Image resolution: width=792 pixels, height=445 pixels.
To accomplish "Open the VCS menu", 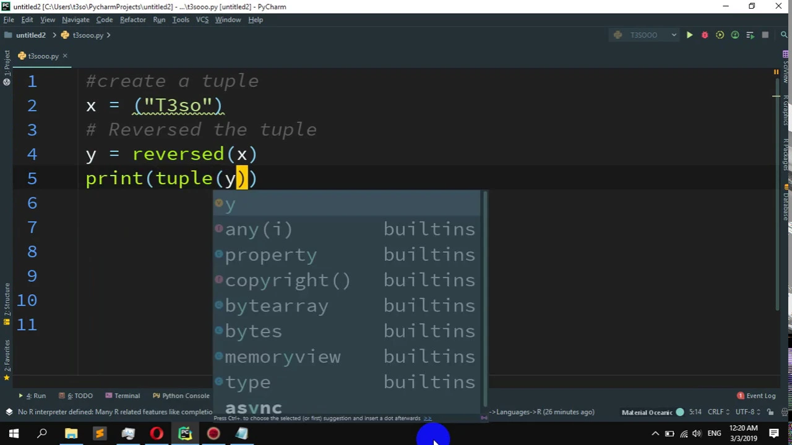I will (x=202, y=20).
